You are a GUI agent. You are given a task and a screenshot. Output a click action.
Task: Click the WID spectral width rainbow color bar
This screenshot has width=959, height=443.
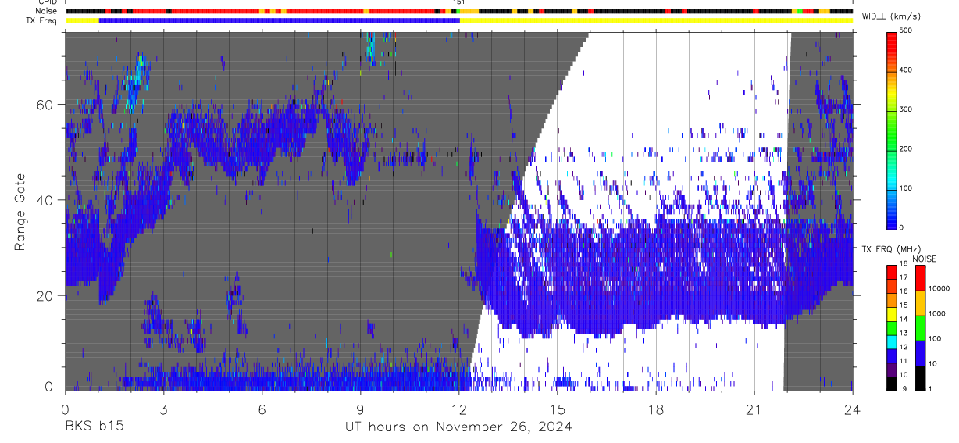click(893, 130)
